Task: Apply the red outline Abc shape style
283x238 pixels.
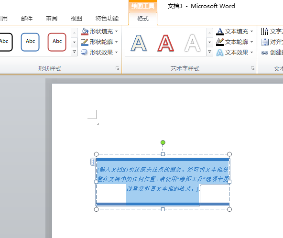Action: click(57, 42)
